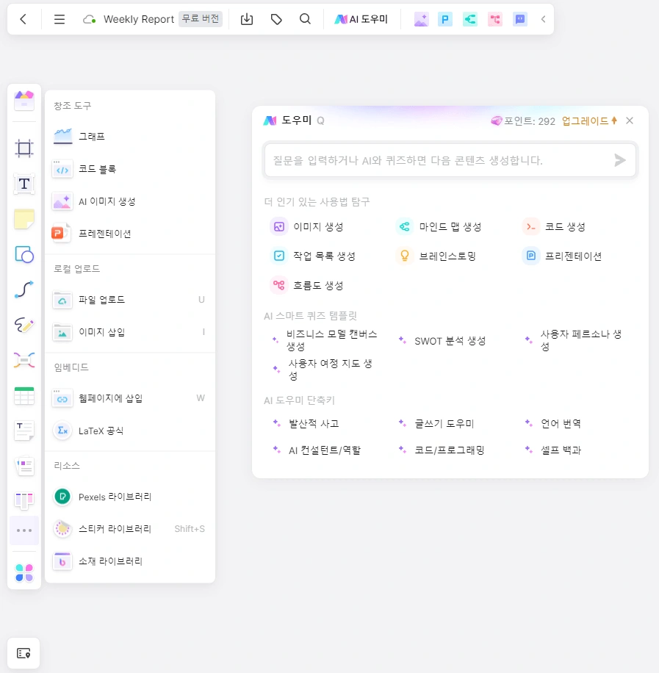The width and height of the screenshot is (659, 673).
Task: Send the AI prompt with arrow button
Action: [x=620, y=160]
